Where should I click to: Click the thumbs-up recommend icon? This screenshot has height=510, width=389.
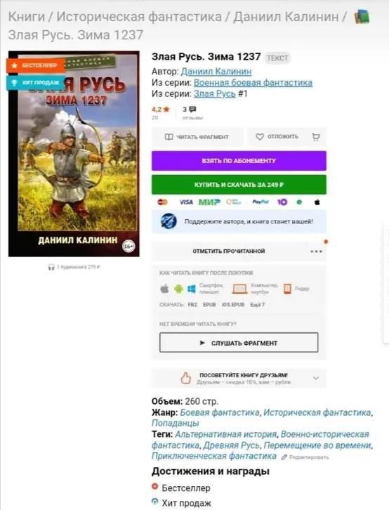coord(185,378)
